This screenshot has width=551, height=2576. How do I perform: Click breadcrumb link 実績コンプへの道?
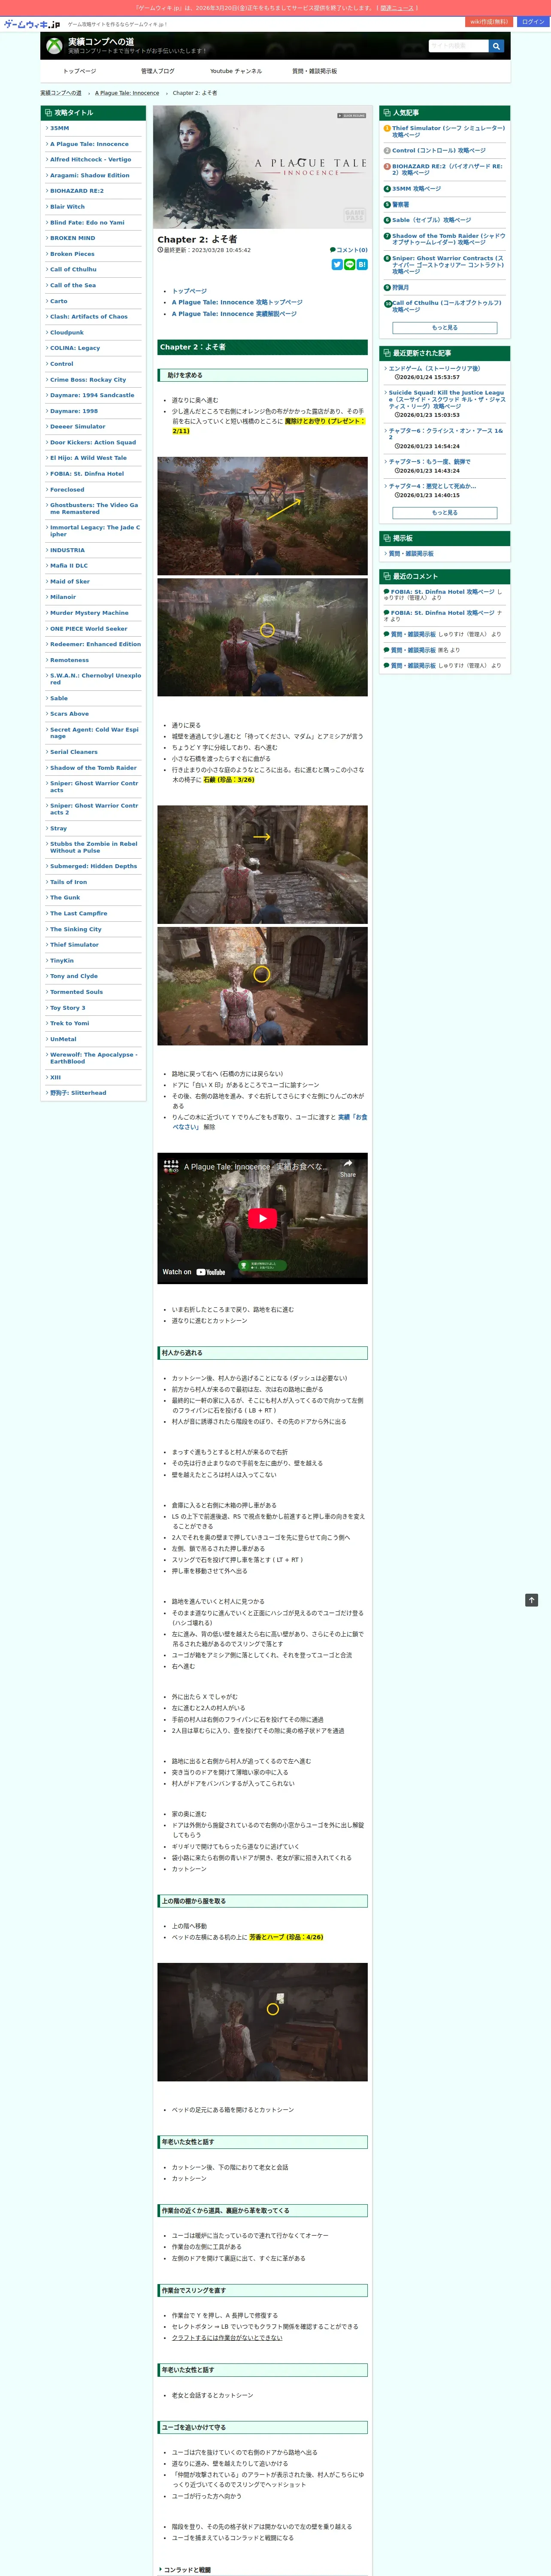[x=61, y=93]
